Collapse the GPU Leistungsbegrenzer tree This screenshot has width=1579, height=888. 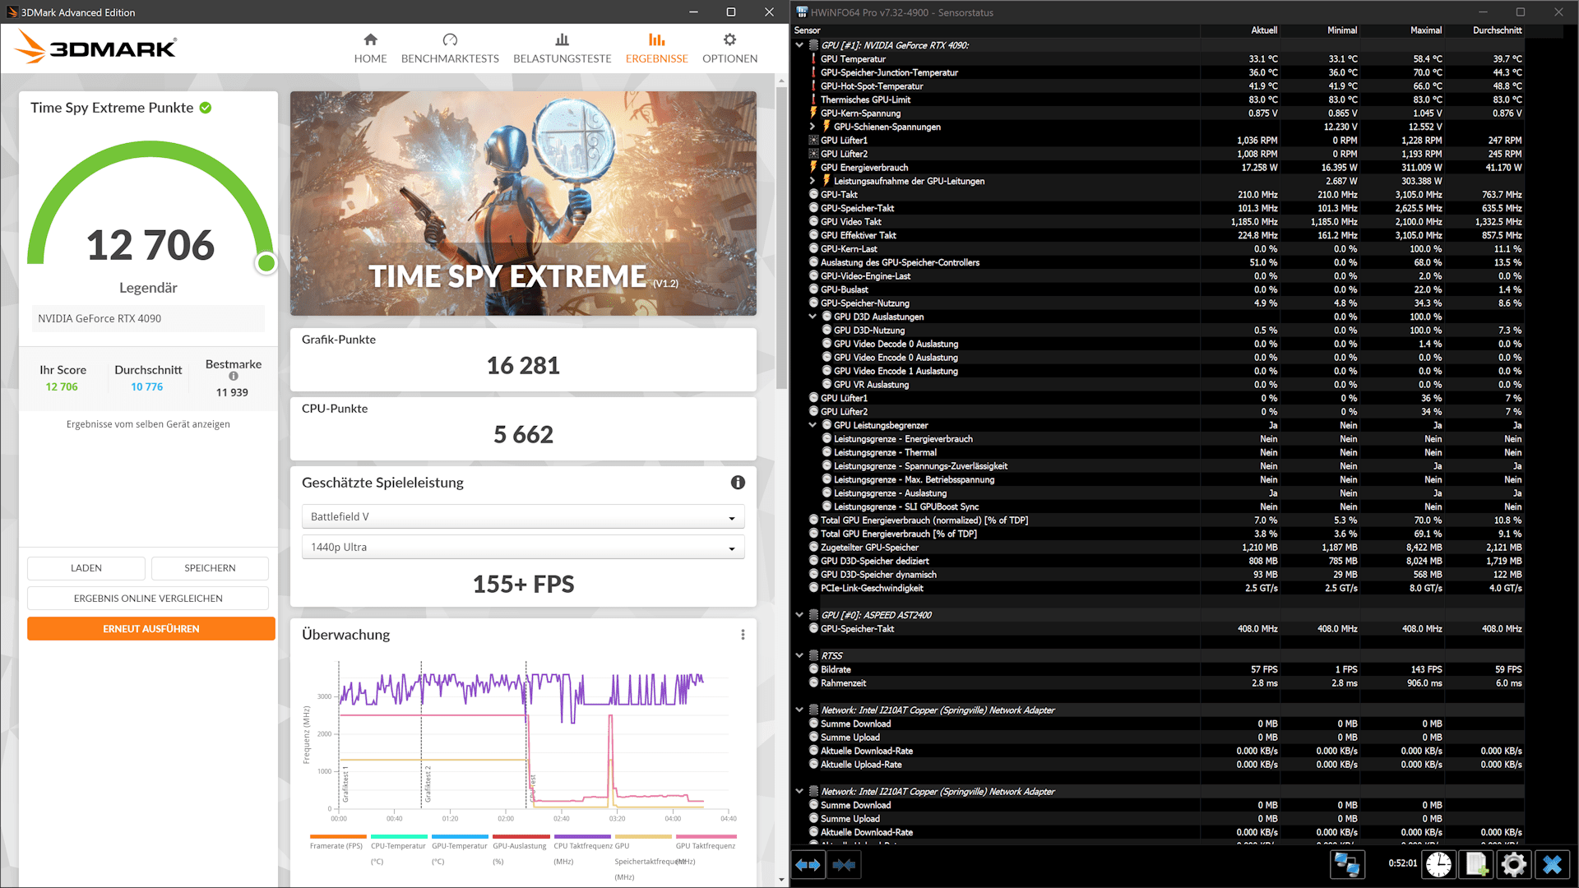point(813,425)
